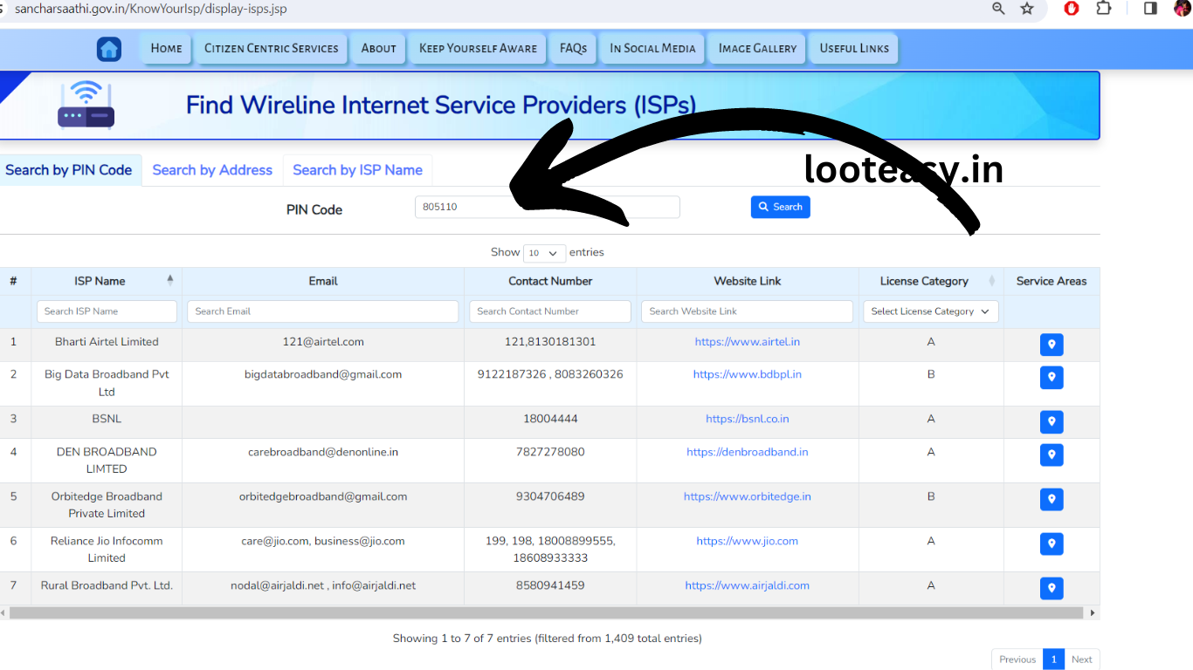Open the Image Gallery menu item
1193x670 pixels.
coord(757,49)
